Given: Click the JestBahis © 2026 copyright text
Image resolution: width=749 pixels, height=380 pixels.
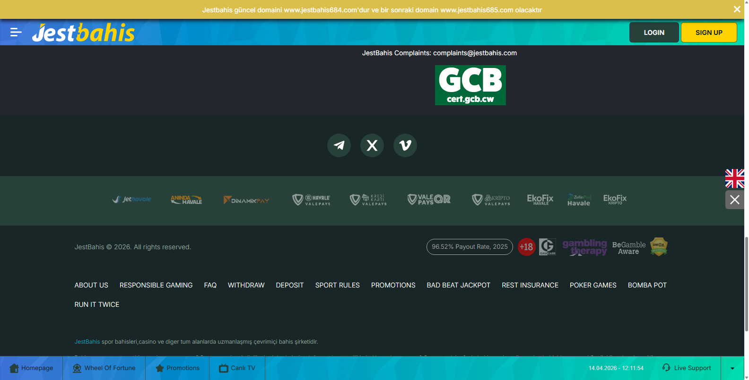Looking at the screenshot, I should click(x=133, y=247).
